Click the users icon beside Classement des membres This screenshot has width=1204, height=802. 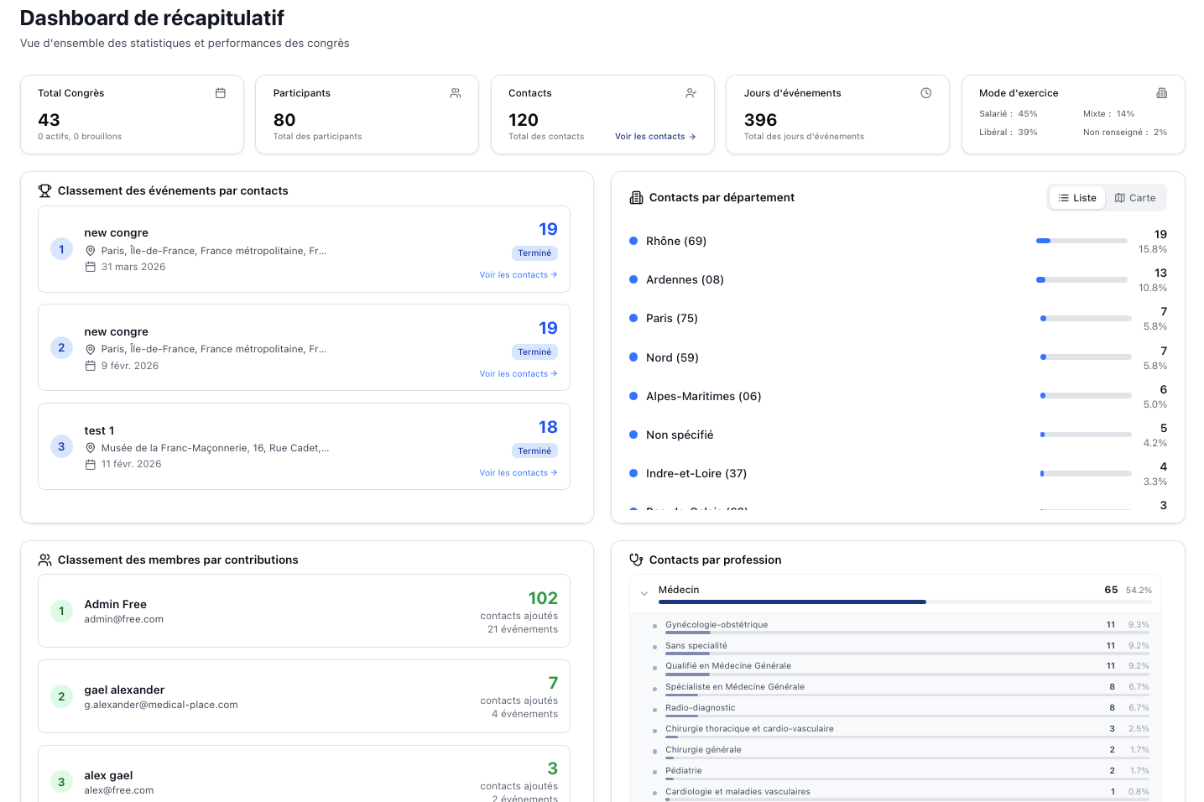coord(45,560)
